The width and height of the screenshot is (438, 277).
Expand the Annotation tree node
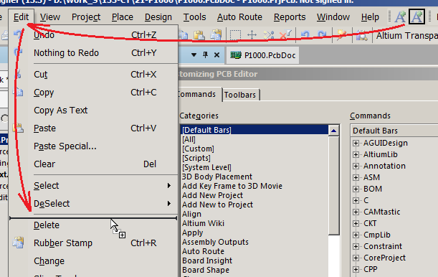356,166
